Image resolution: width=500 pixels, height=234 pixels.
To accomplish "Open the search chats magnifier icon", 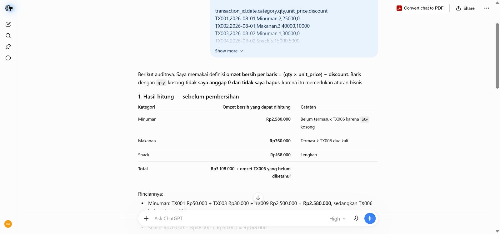I will coord(8,36).
